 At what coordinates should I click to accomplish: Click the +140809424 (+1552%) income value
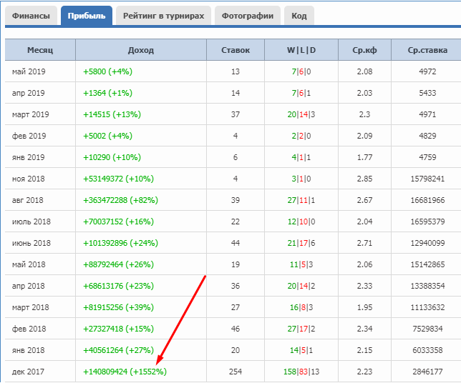(125, 372)
